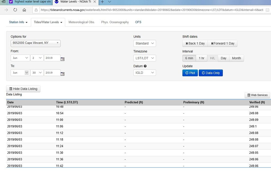Close the Water Levels NOAA tab
Screen dimensions: 271x171
point(94,2)
